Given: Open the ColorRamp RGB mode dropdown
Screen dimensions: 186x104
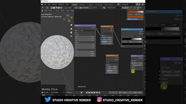Looking at the screenshot, I should (133, 37).
